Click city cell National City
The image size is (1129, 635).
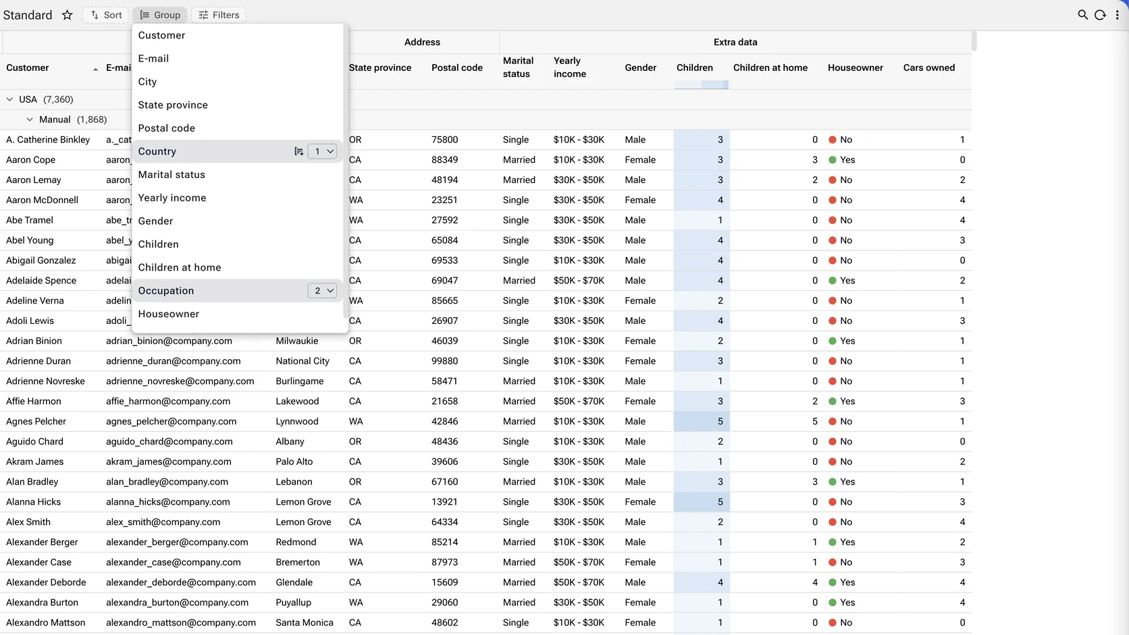(x=303, y=361)
